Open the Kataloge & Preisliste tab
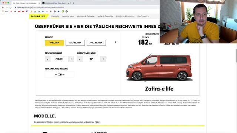The width and height of the screenshot is (237, 133). click(x=125, y=16)
